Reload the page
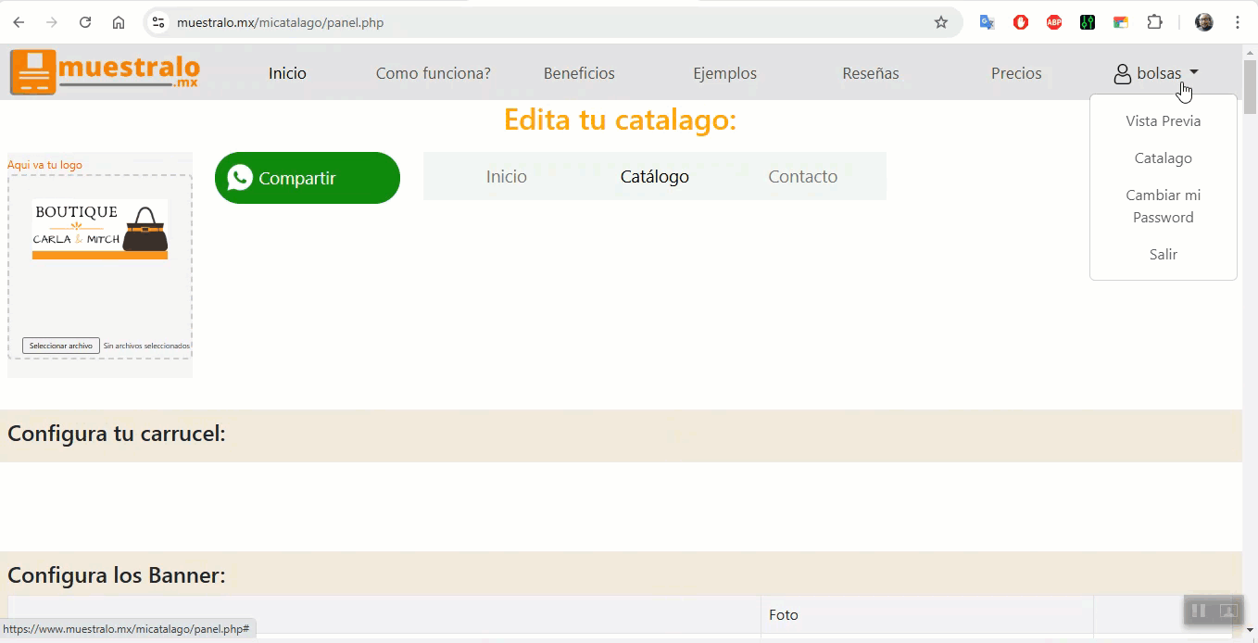Viewport: 1258px width, 643px height. 85,22
